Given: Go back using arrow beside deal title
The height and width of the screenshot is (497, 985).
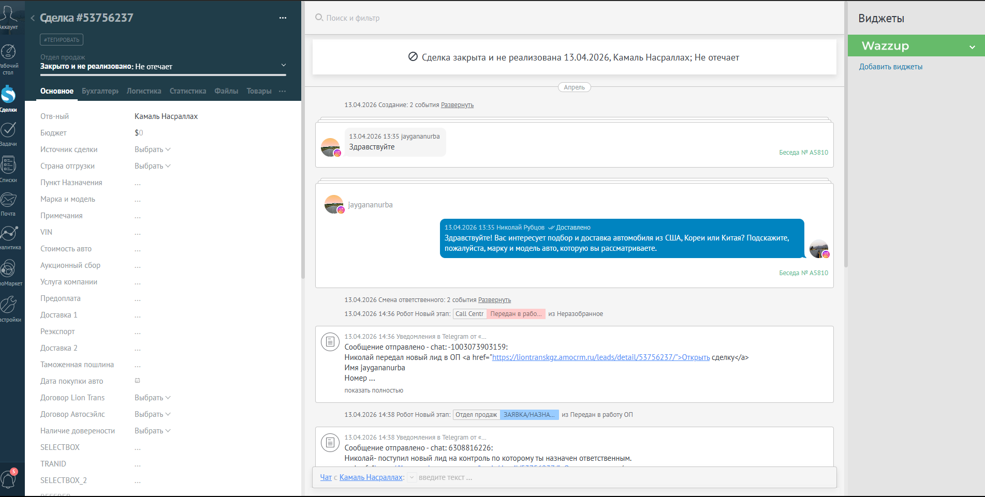Looking at the screenshot, I should coord(33,18).
